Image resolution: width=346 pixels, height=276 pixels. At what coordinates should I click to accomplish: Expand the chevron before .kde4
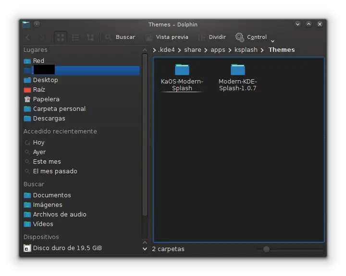[154, 50]
